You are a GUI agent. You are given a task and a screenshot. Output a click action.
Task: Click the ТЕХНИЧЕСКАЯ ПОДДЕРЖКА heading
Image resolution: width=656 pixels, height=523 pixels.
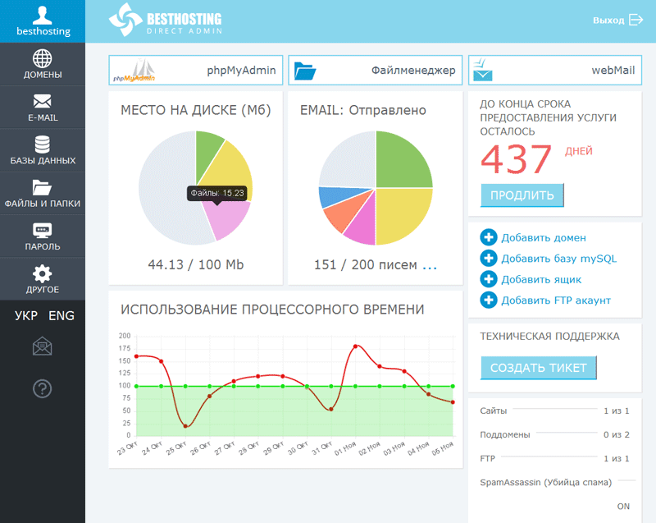(x=549, y=337)
